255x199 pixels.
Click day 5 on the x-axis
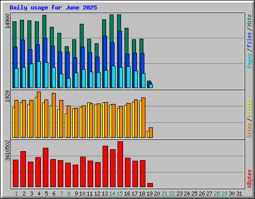pyautogui.click(x=46, y=194)
